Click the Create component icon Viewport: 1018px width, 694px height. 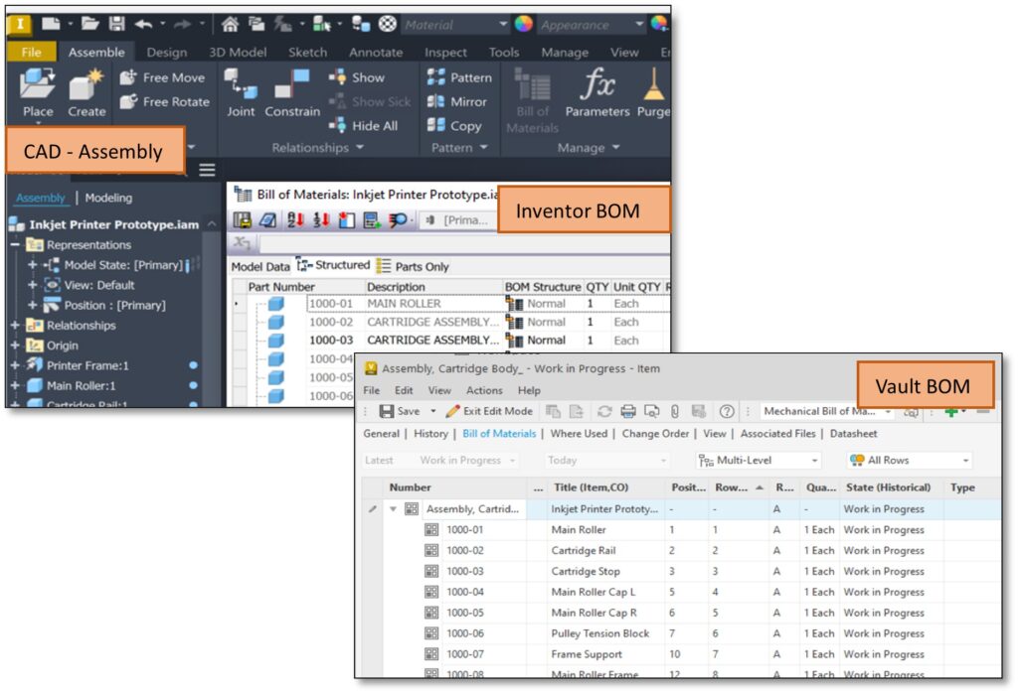pyautogui.click(x=86, y=84)
